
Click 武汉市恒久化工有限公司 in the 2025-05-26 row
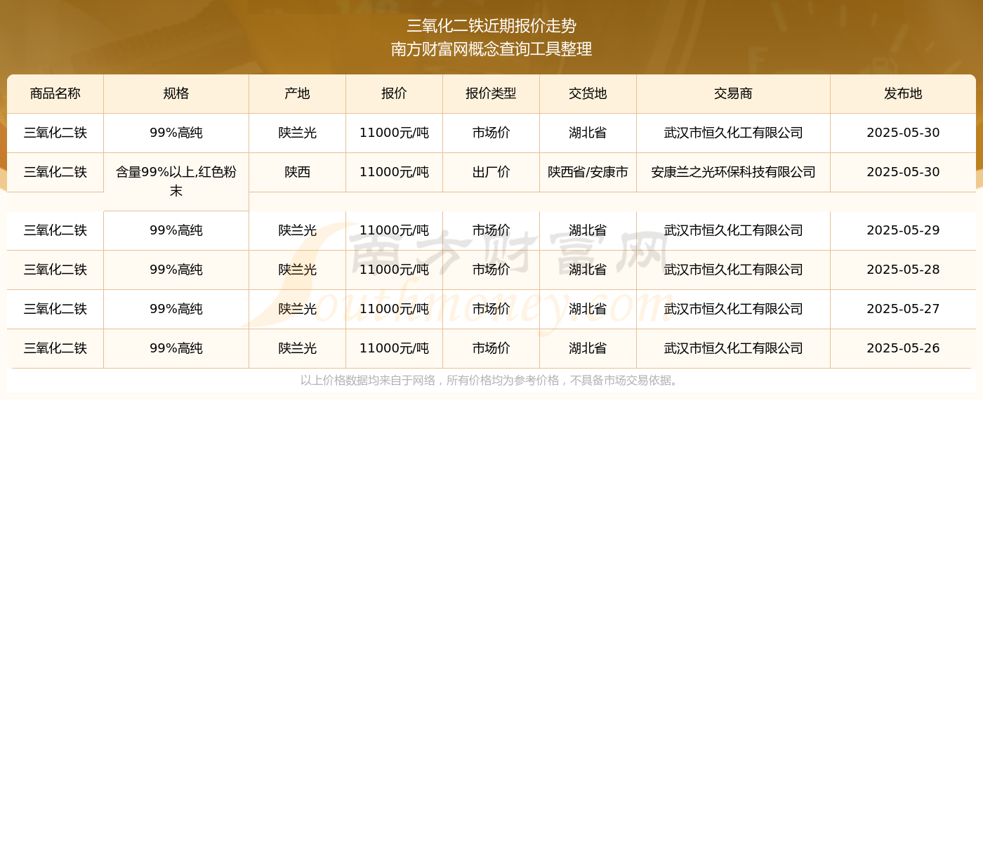pyautogui.click(x=734, y=348)
